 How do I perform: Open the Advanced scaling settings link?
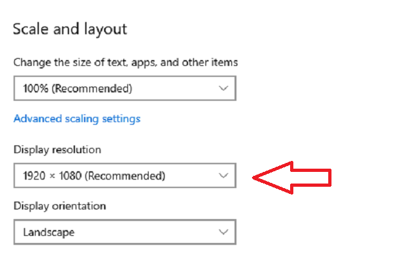point(77,119)
